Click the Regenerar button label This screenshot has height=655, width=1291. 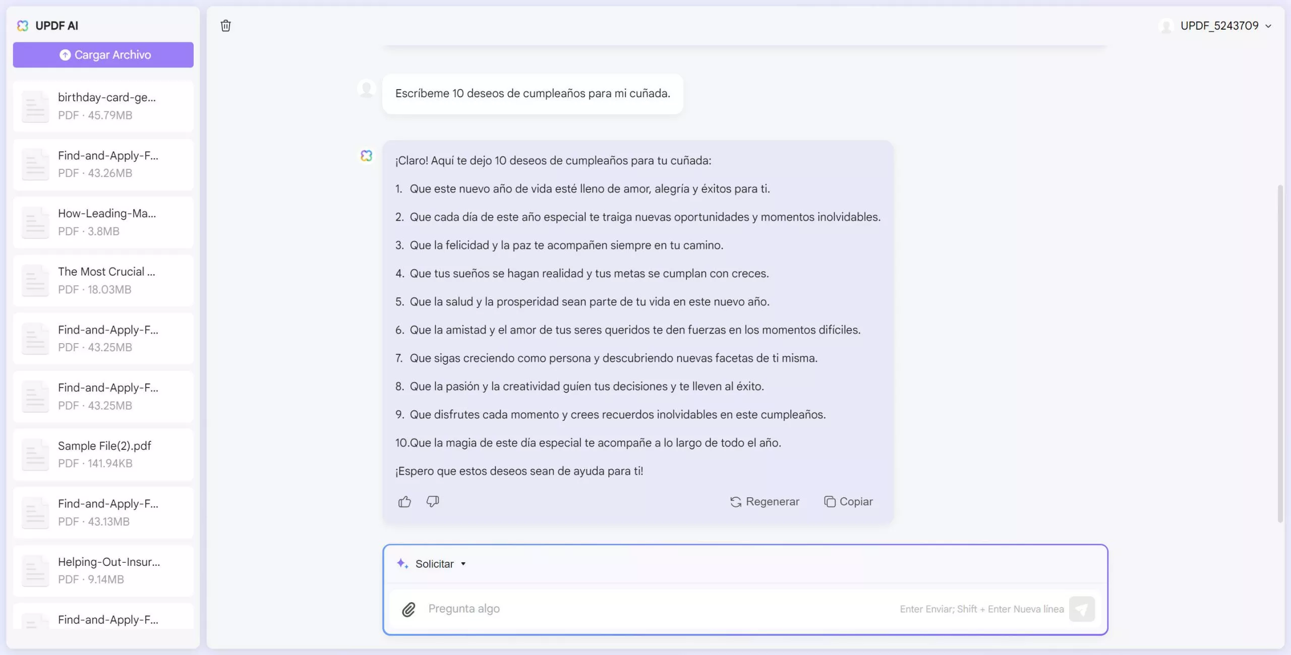[x=773, y=502]
